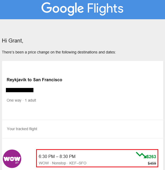Click the crossed-out $459 price
The image size is (165, 170).
pyautogui.click(x=152, y=163)
